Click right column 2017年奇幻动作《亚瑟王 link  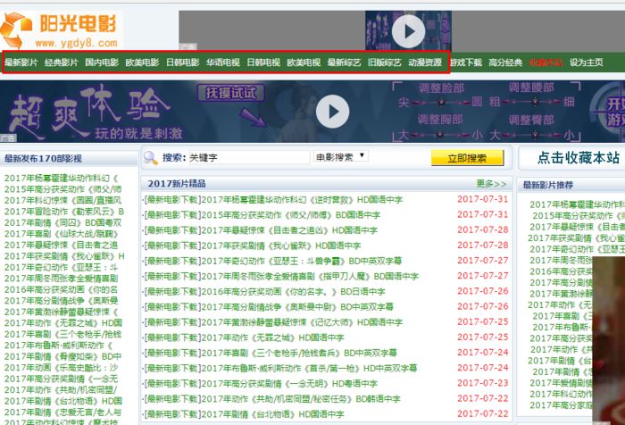point(577,250)
